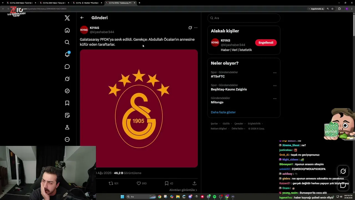Like the post showing 910 likes
The image size is (355, 200).
(141, 183)
